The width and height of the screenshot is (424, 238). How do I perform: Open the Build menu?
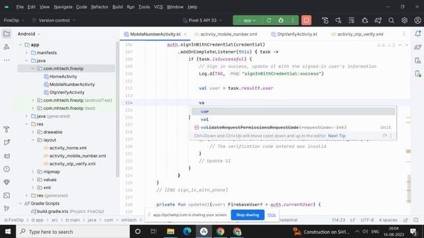tap(117, 7)
